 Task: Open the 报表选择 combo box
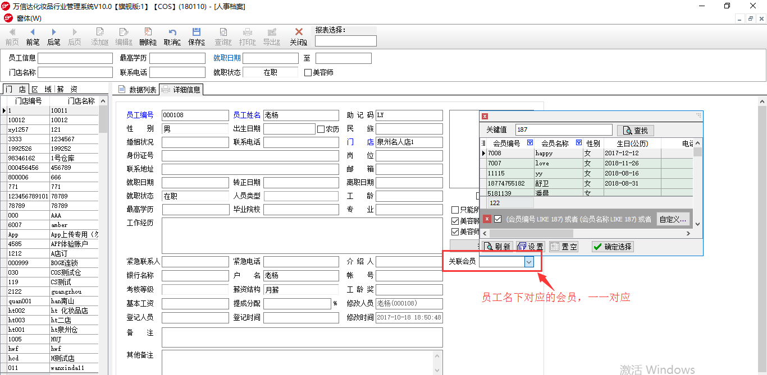pyautogui.click(x=346, y=41)
